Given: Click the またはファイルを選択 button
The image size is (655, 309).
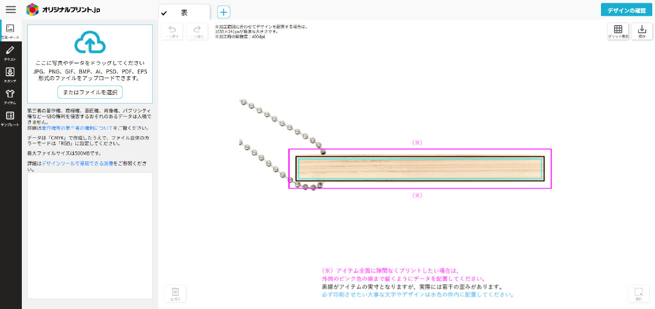Looking at the screenshot, I should [90, 92].
